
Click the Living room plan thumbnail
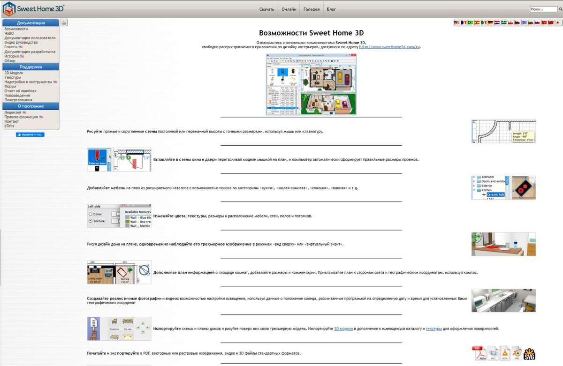119,272
